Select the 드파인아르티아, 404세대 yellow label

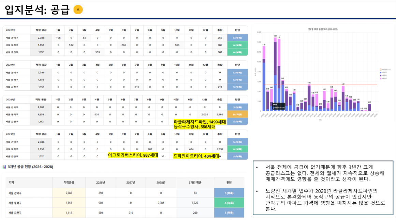tap(196, 156)
